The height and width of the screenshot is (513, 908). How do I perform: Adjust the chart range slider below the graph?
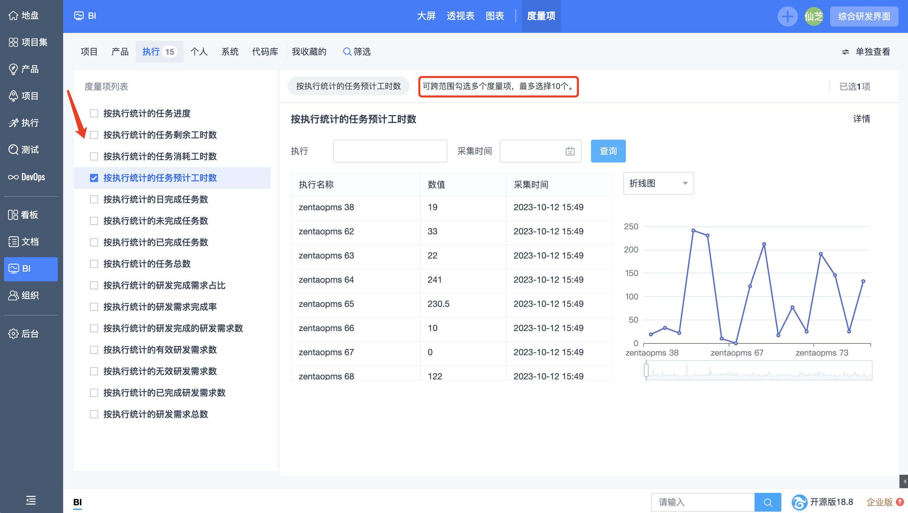pos(758,370)
